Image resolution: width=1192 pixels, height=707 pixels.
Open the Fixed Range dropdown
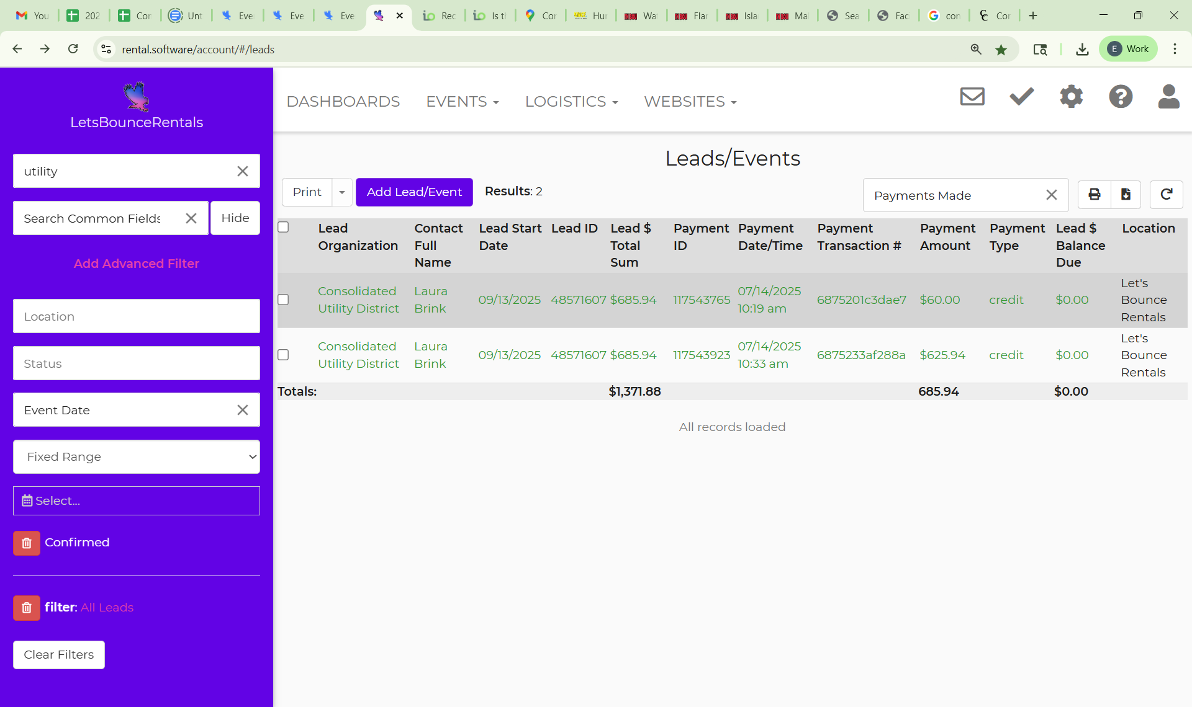(x=137, y=457)
